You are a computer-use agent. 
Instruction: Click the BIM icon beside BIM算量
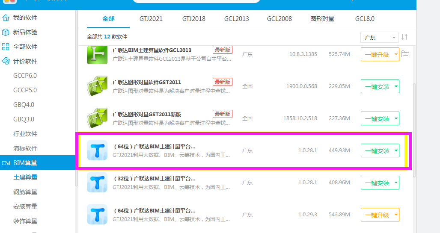point(6,163)
